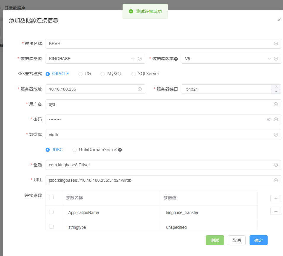Click the server port field 54321
Image resolution: width=283 pixels, height=256 pixels.
point(226,89)
